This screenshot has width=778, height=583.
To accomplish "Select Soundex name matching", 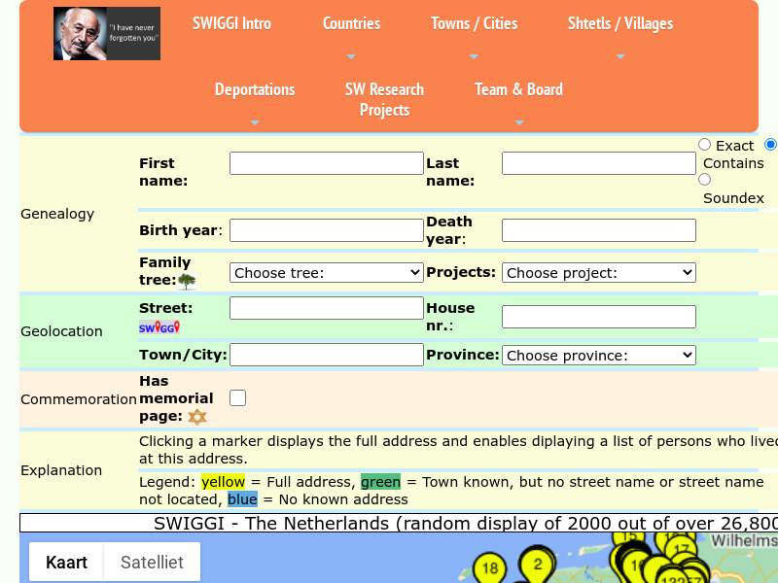I will [704, 179].
